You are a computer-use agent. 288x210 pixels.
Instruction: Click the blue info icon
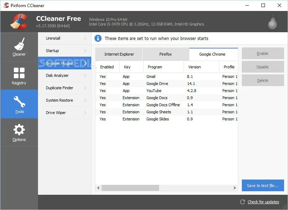click(x=98, y=38)
